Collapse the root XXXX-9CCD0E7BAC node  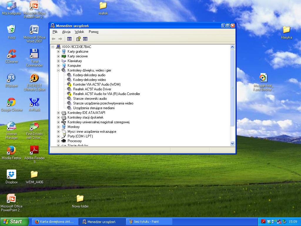[x=53, y=47]
